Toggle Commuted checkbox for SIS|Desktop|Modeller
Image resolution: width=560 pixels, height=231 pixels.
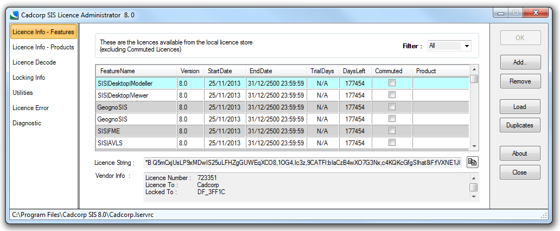pos(392,83)
